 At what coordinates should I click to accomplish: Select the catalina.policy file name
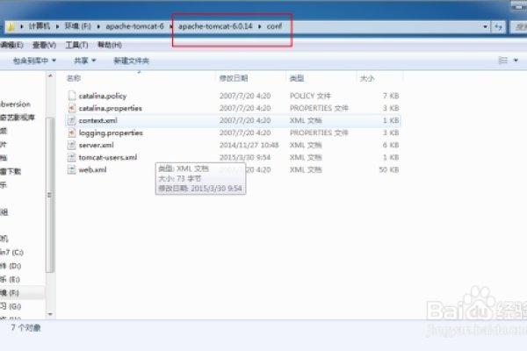coord(103,96)
